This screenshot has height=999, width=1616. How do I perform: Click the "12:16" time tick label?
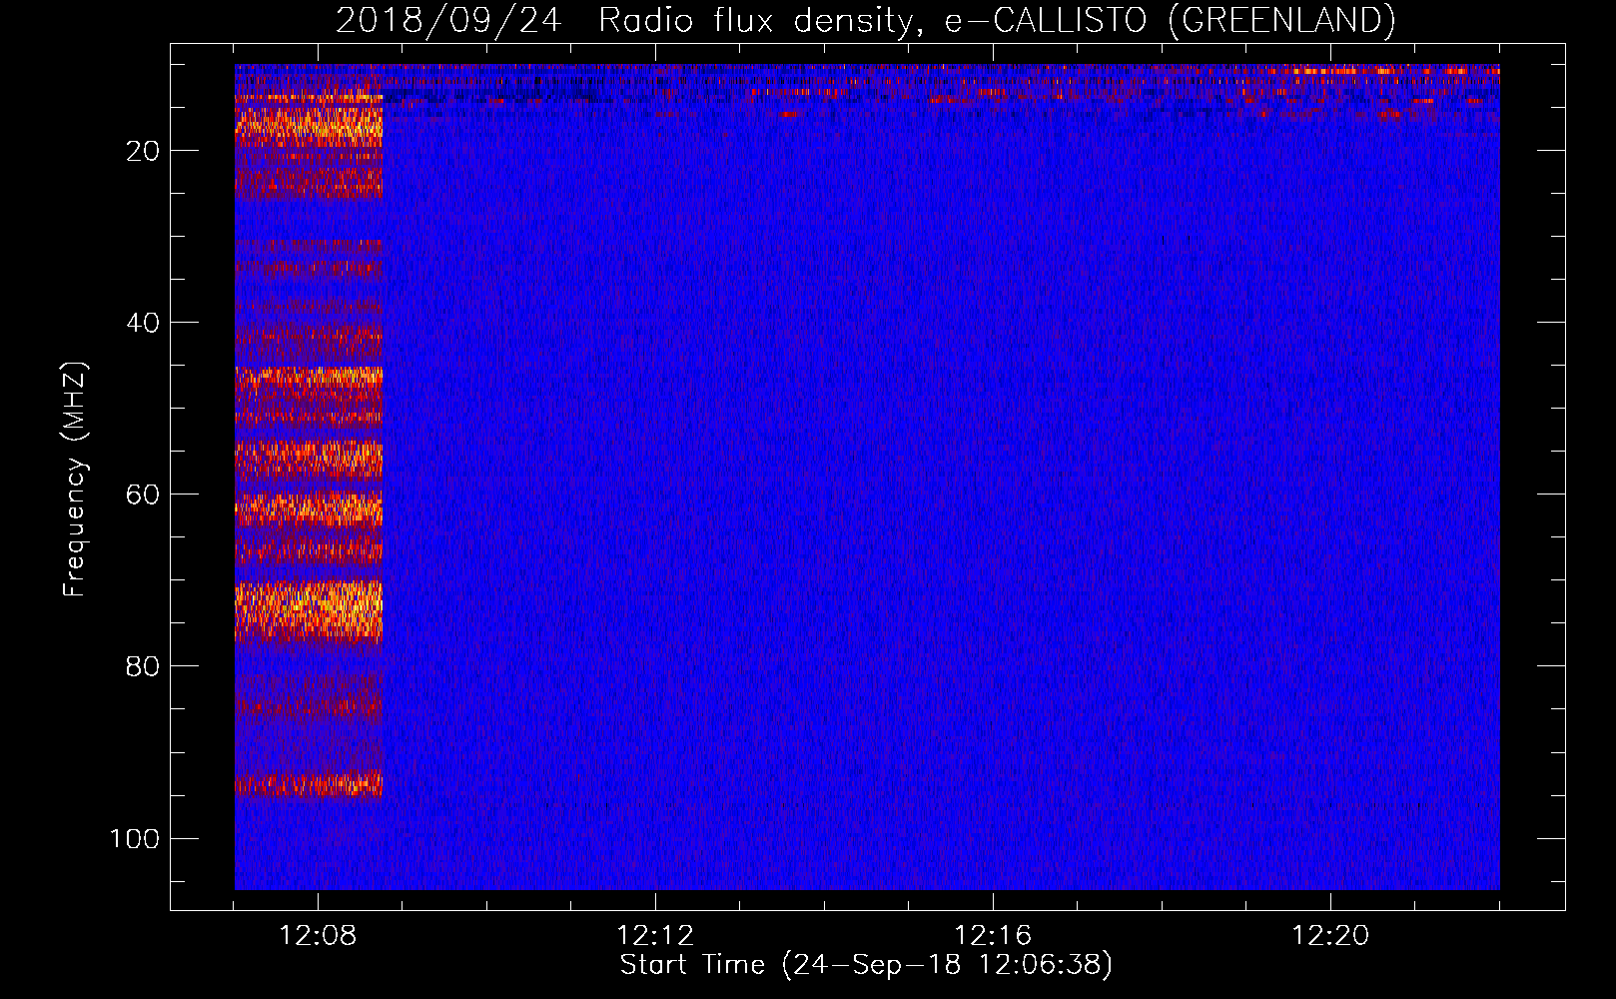[x=993, y=936]
